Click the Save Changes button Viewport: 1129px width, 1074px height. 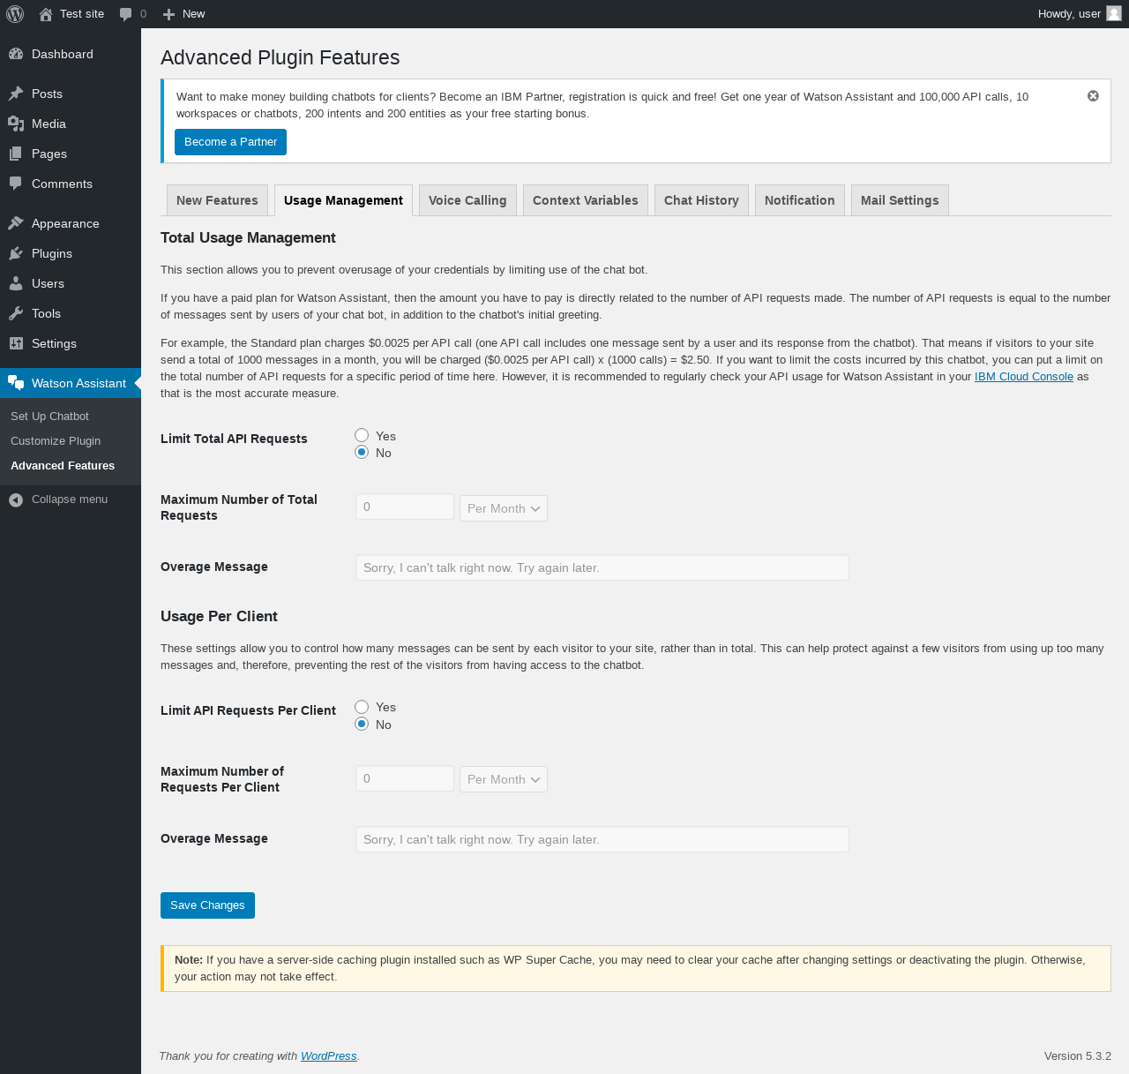pyautogui.click(x=207, y=905)
